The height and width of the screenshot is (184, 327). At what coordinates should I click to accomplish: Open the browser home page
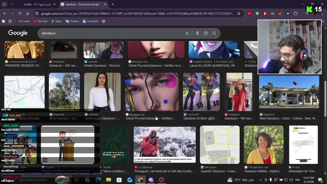(28, 14)
